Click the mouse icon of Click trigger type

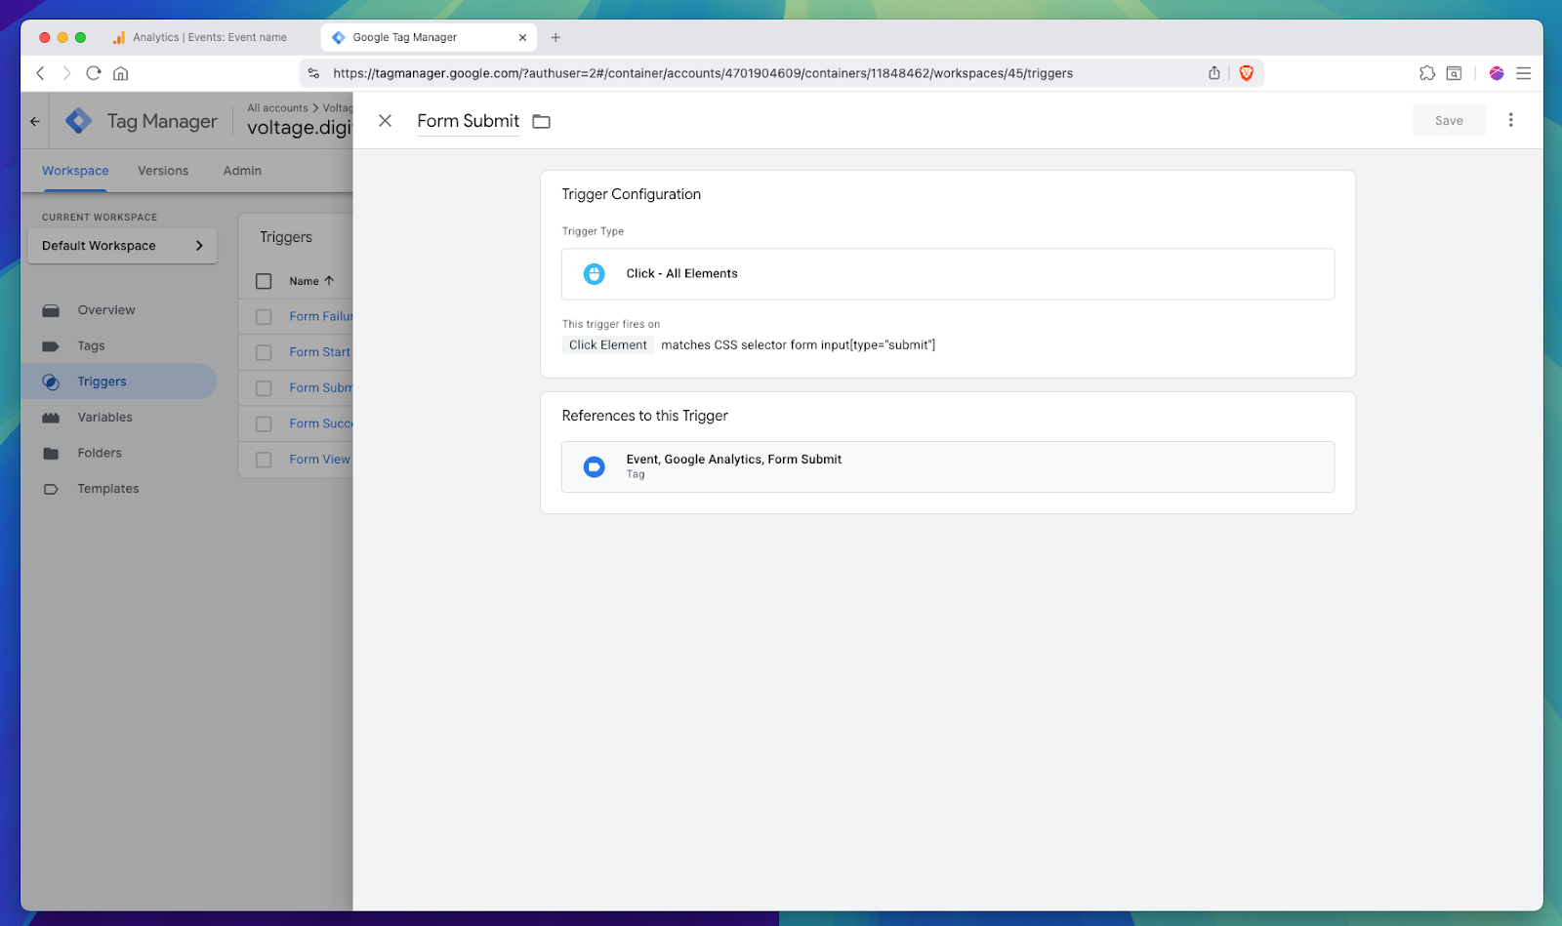[x=594, y=274]
